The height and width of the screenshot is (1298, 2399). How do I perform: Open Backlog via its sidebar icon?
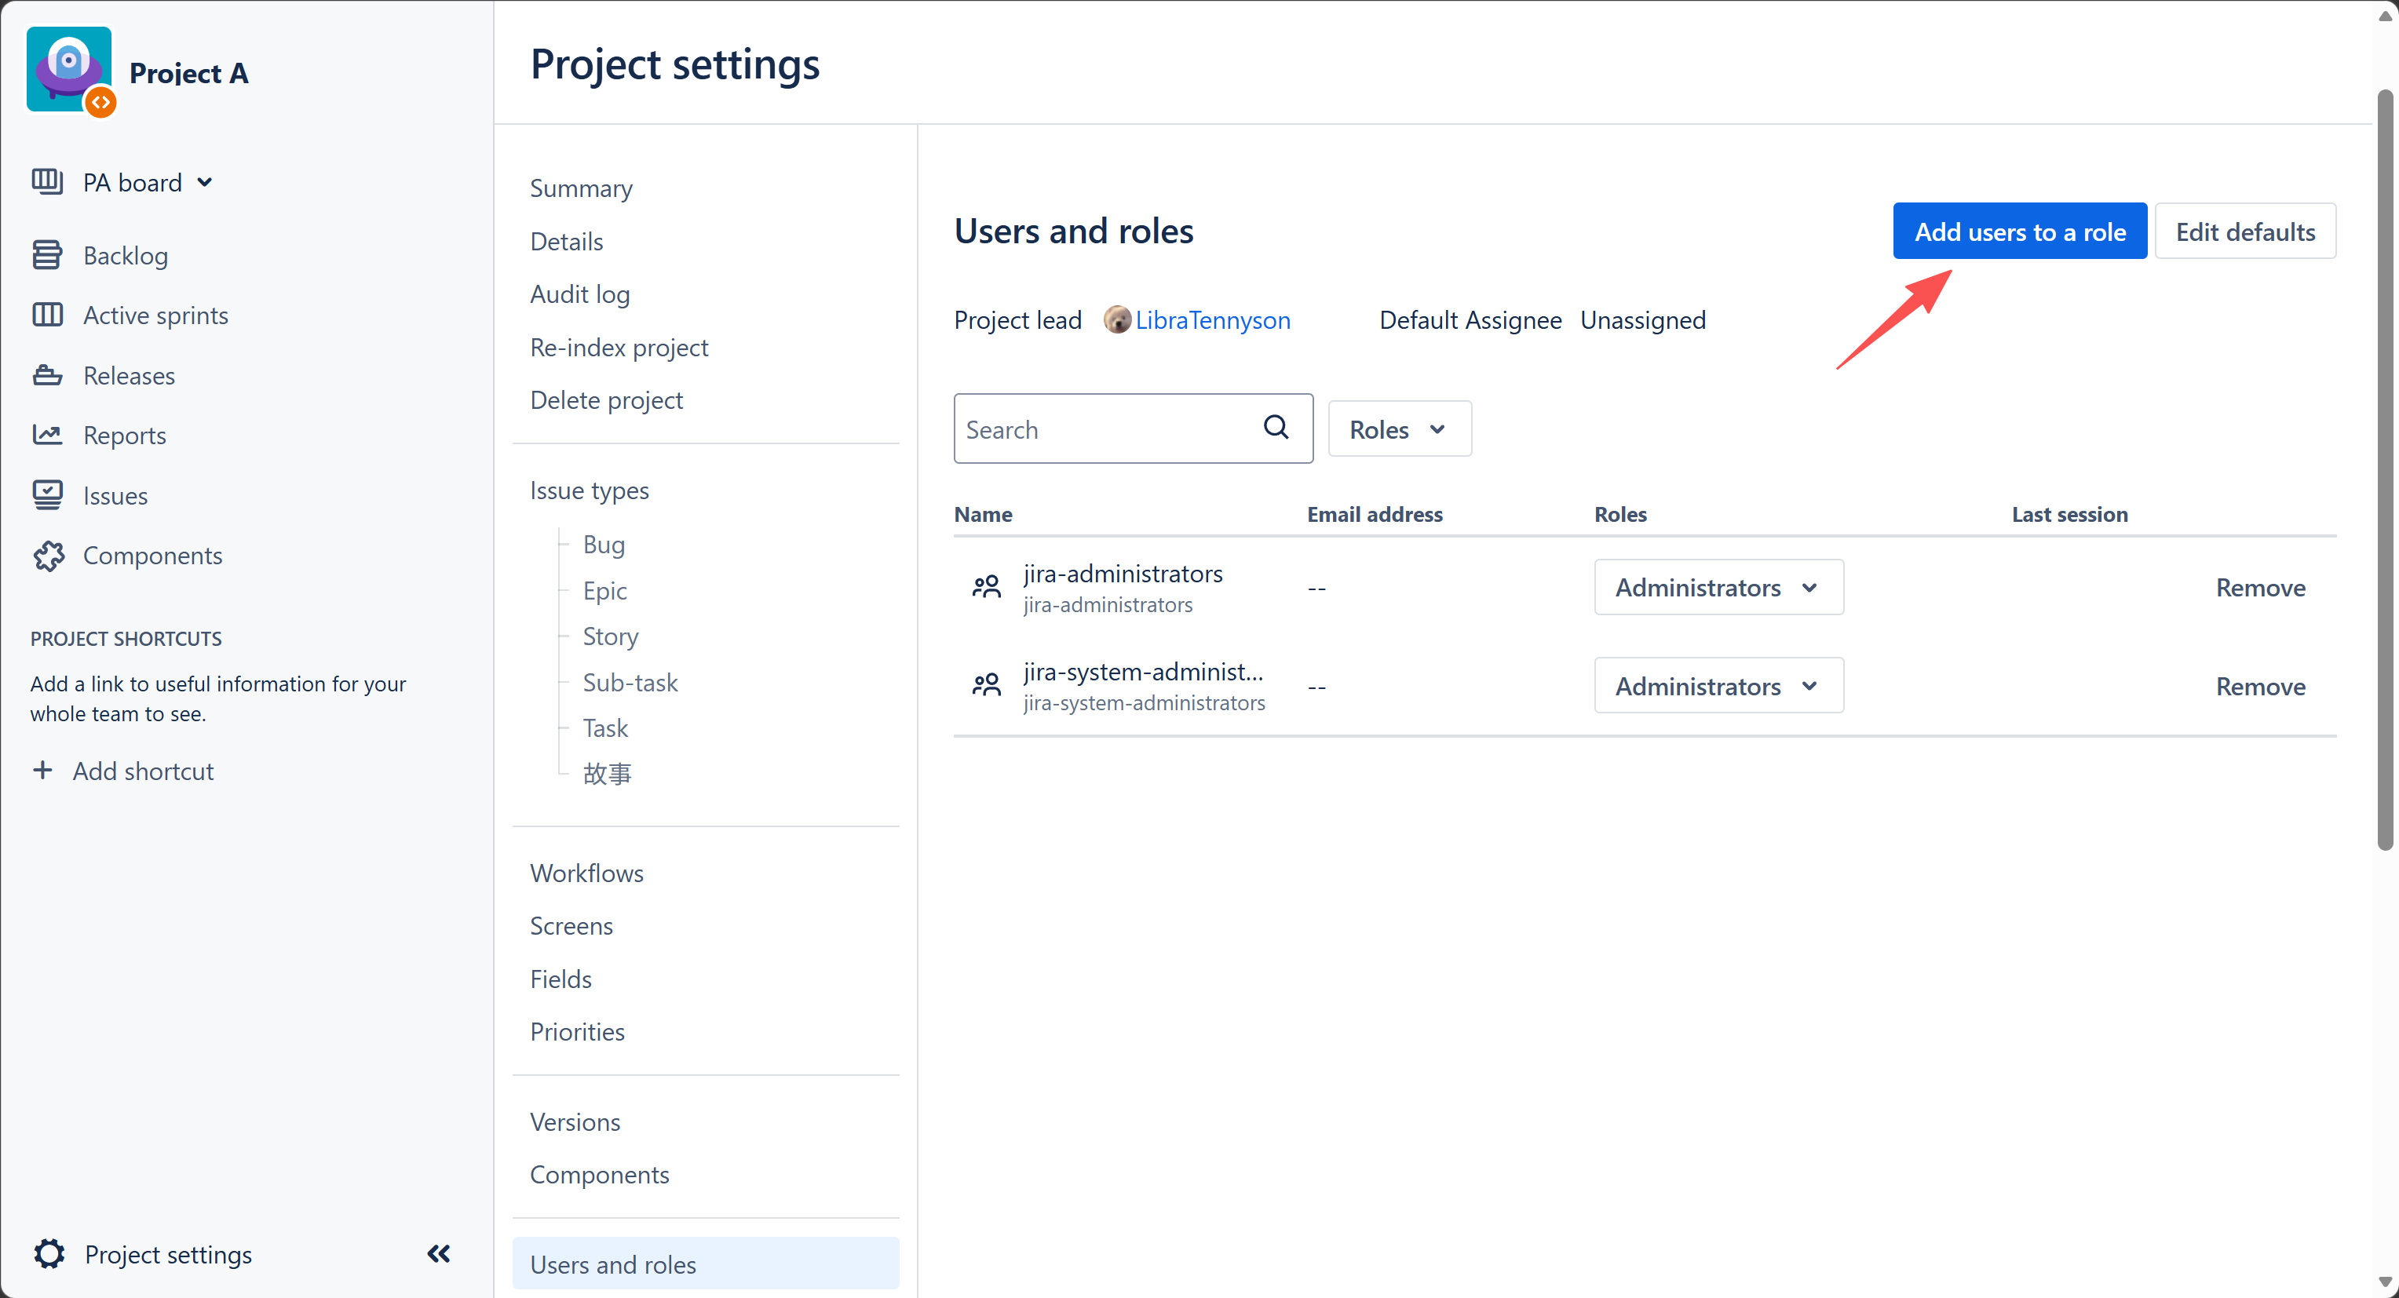coord(48,254)
